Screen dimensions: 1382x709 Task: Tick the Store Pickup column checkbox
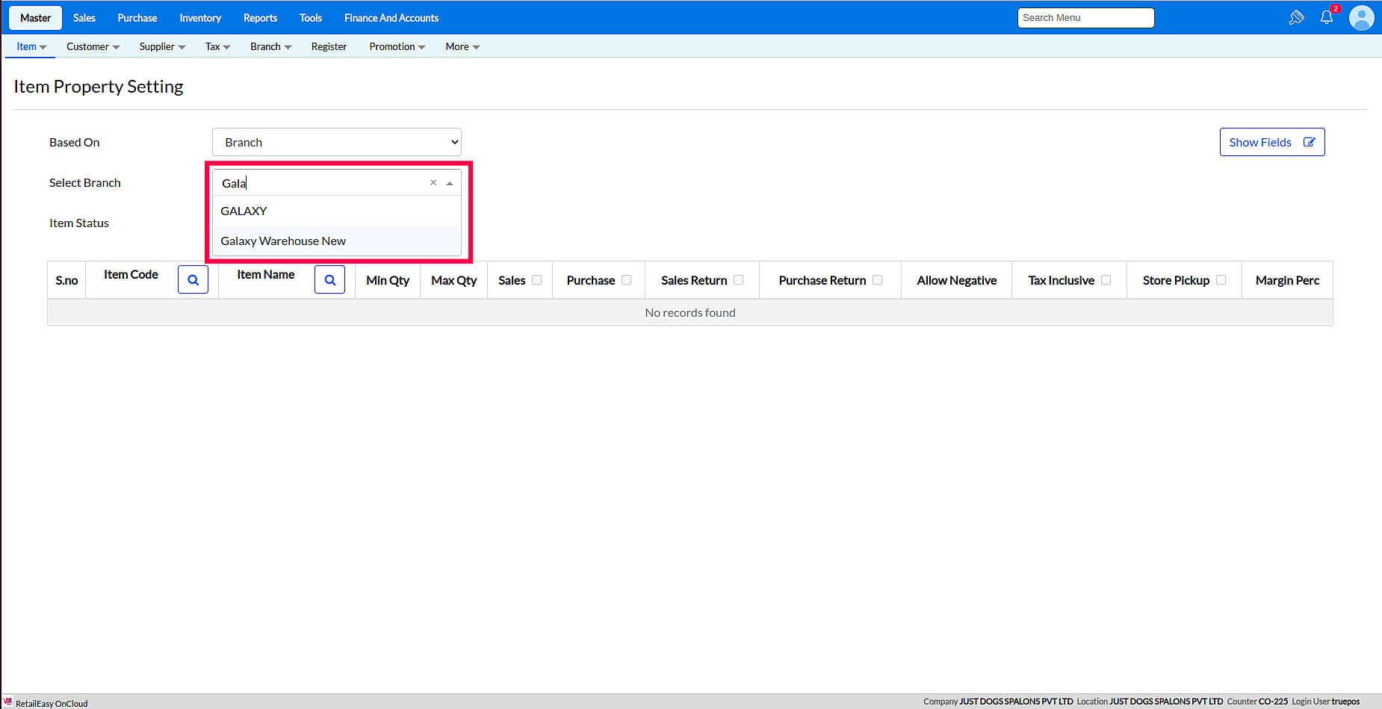click(x=1221, y=280)
